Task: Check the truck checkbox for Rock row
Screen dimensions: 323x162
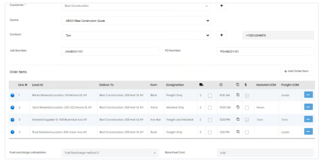Action: (210, 132)
